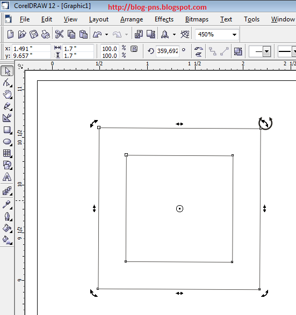Click the angle of rotation field
The height and width of the screenshot is (315, 296).
[168, 51]
